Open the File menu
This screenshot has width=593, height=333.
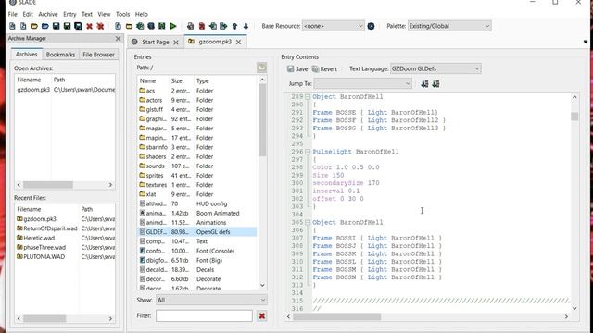tap(12, 14)
